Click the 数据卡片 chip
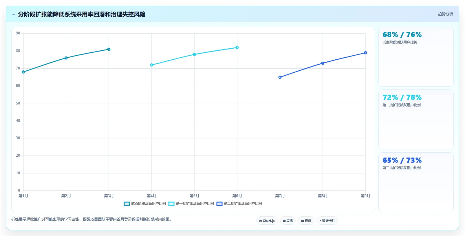Viewport: 465px width, 236px height. click(x=327, y=221)
